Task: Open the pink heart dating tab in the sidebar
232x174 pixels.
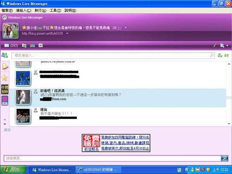Action: [x=5, y=101]
